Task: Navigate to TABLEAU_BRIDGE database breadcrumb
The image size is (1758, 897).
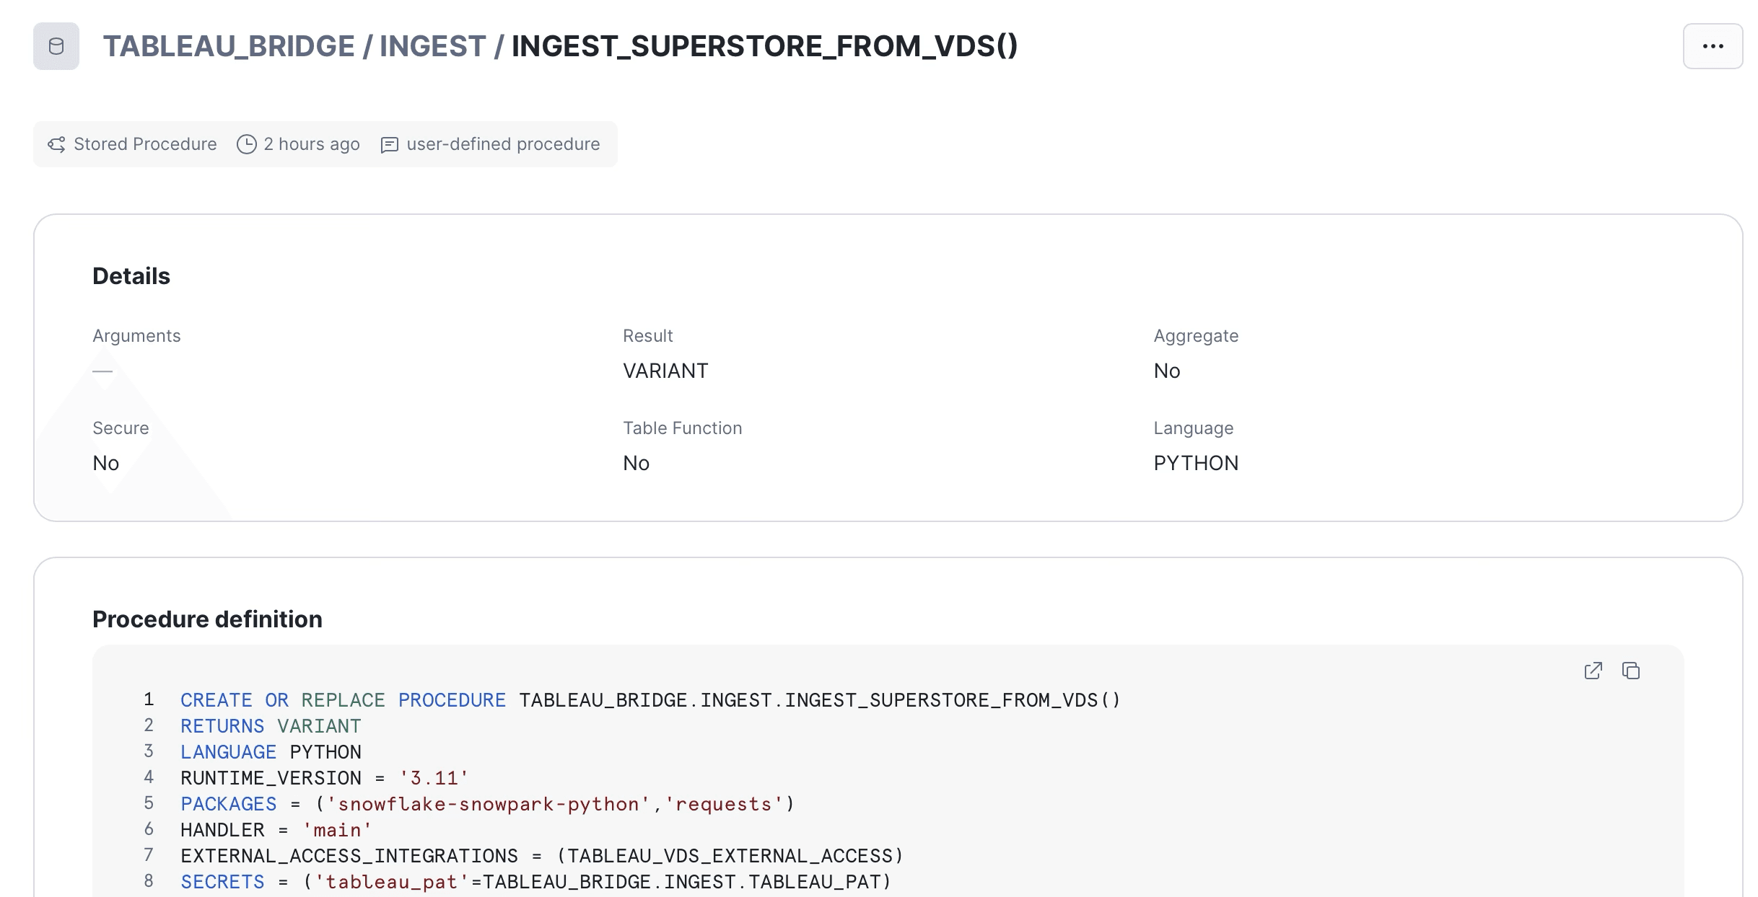Action: [229, 46]
